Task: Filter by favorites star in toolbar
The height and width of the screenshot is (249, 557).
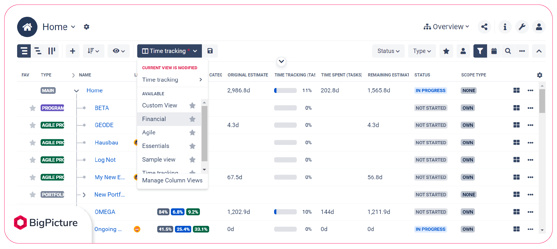Action: point(446,51)
